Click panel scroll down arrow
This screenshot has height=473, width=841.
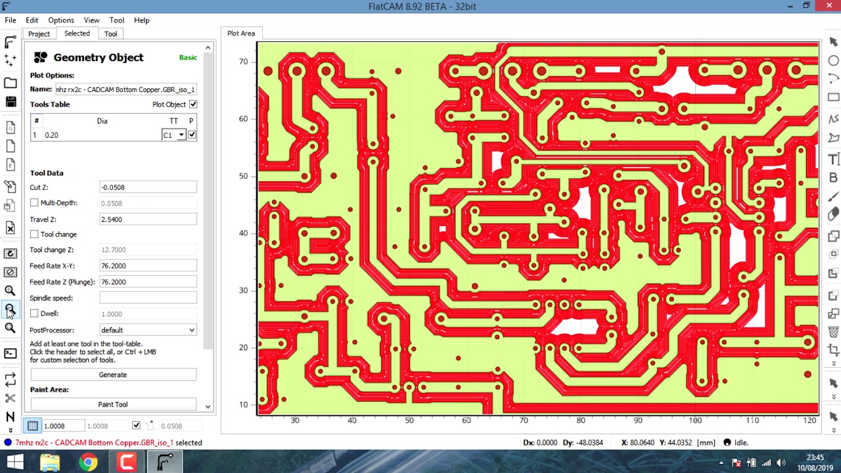tap(208, 407)
